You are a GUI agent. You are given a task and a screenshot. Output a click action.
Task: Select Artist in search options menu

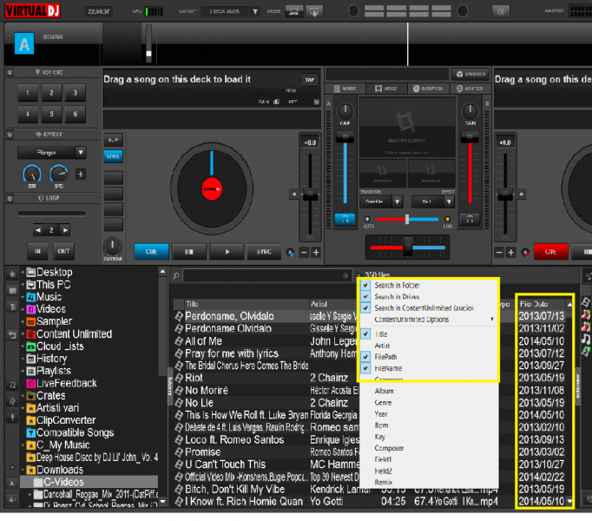382,346
